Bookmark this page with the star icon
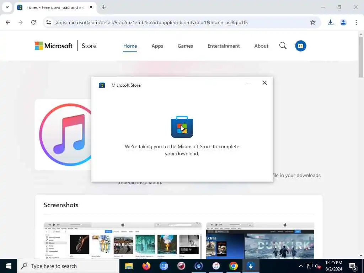The width and height of the screenshot is (364, 273). pos(313,22)
